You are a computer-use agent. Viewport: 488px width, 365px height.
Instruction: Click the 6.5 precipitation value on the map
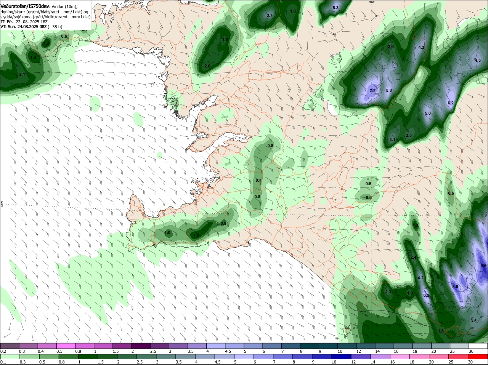tap(426, 295)
